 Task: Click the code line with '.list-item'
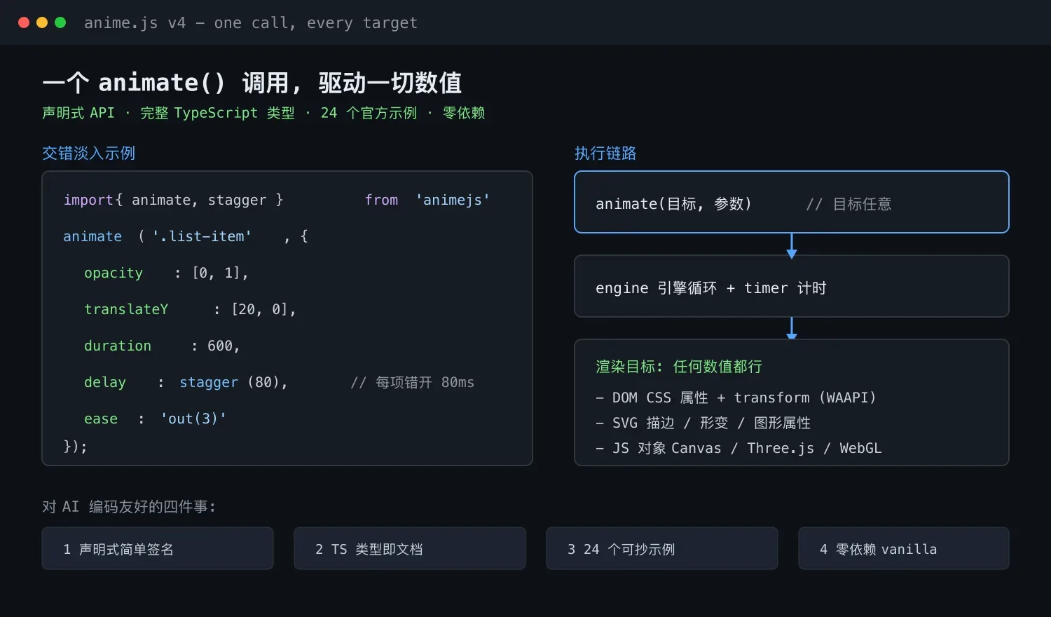(186, 236)
